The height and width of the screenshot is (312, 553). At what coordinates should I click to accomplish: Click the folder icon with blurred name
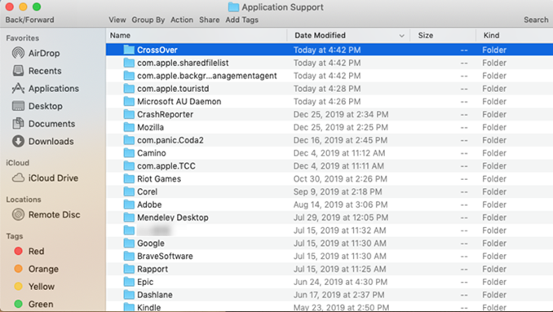coord(129,231)
